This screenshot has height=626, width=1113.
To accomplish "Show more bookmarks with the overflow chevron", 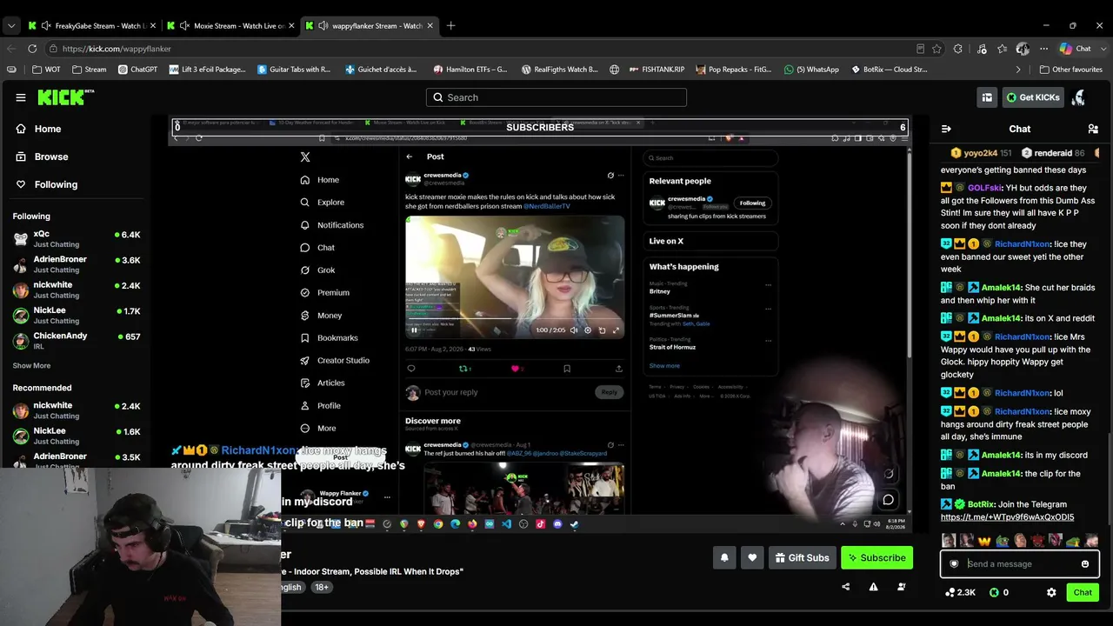I will pyautogui.click(x=1018, y=70).
